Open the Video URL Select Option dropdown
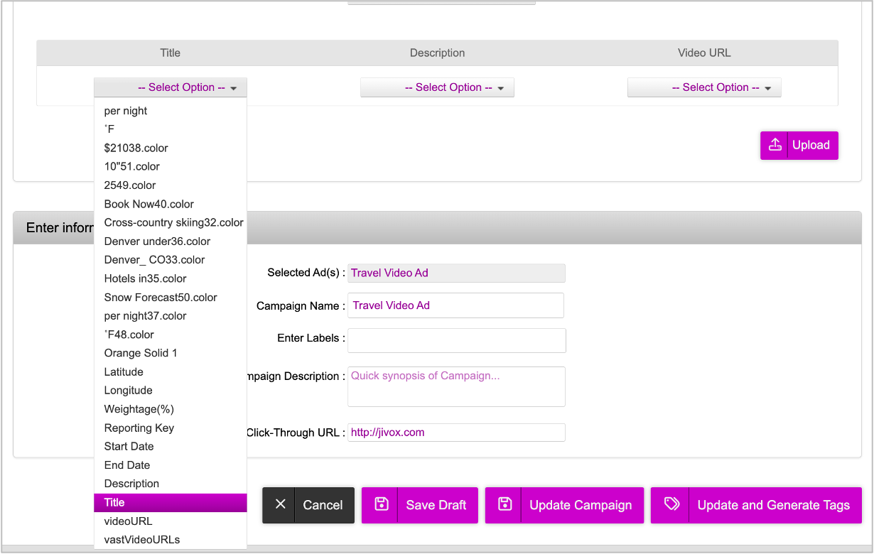The height and width of the screenshot is (554, 874). pyautogui.click(x=704, y=87)
